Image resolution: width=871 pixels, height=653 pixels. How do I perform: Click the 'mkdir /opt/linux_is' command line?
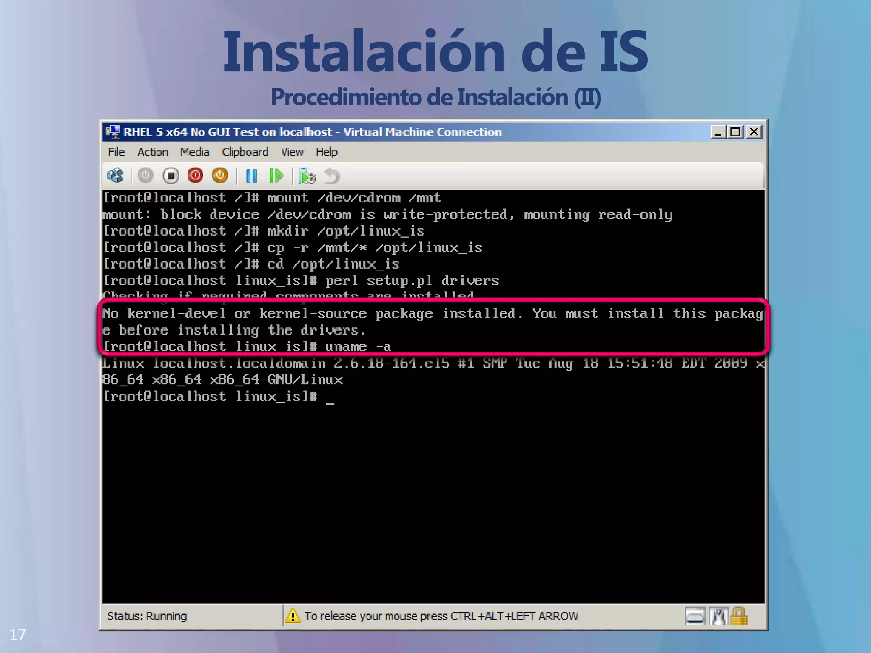tap(264, 231)
